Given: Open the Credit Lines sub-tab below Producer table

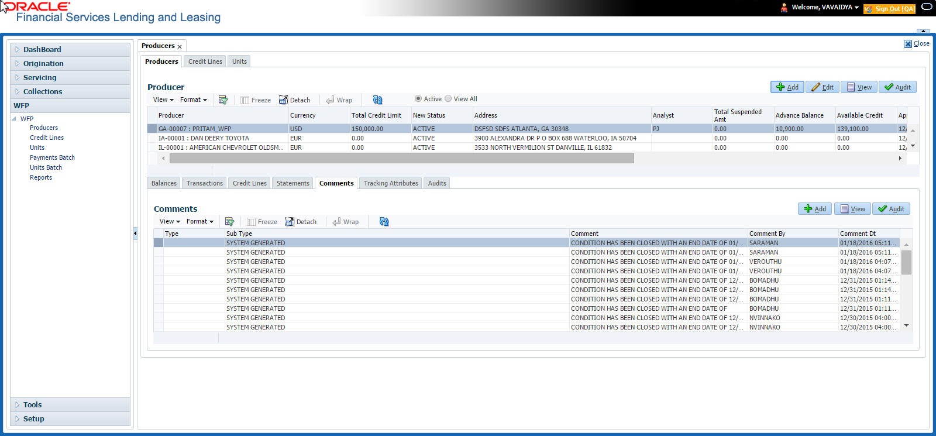Looking at the screenshot, I should point(250,183).
